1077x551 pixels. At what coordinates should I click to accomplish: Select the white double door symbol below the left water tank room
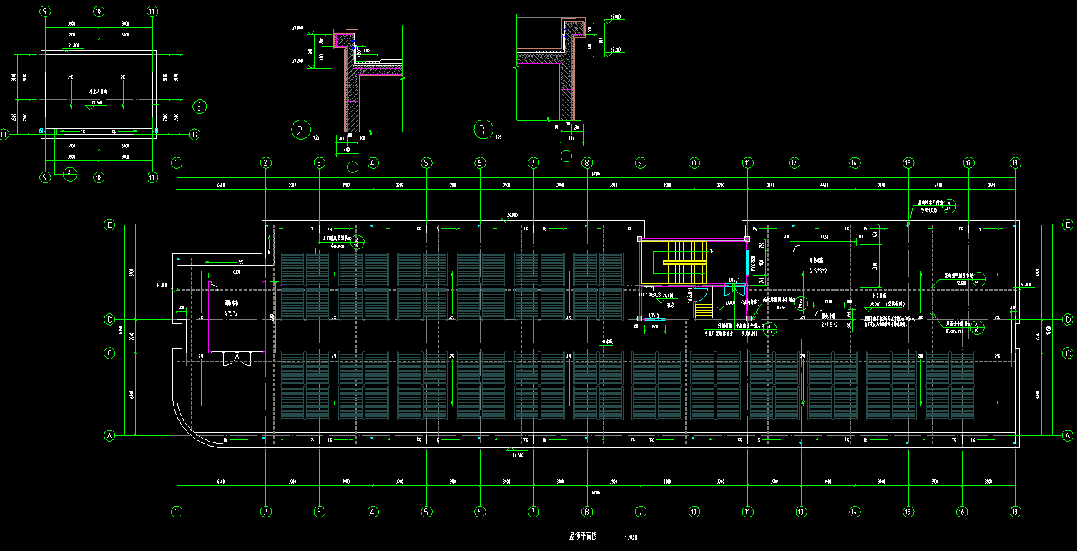tap(236, 358)
